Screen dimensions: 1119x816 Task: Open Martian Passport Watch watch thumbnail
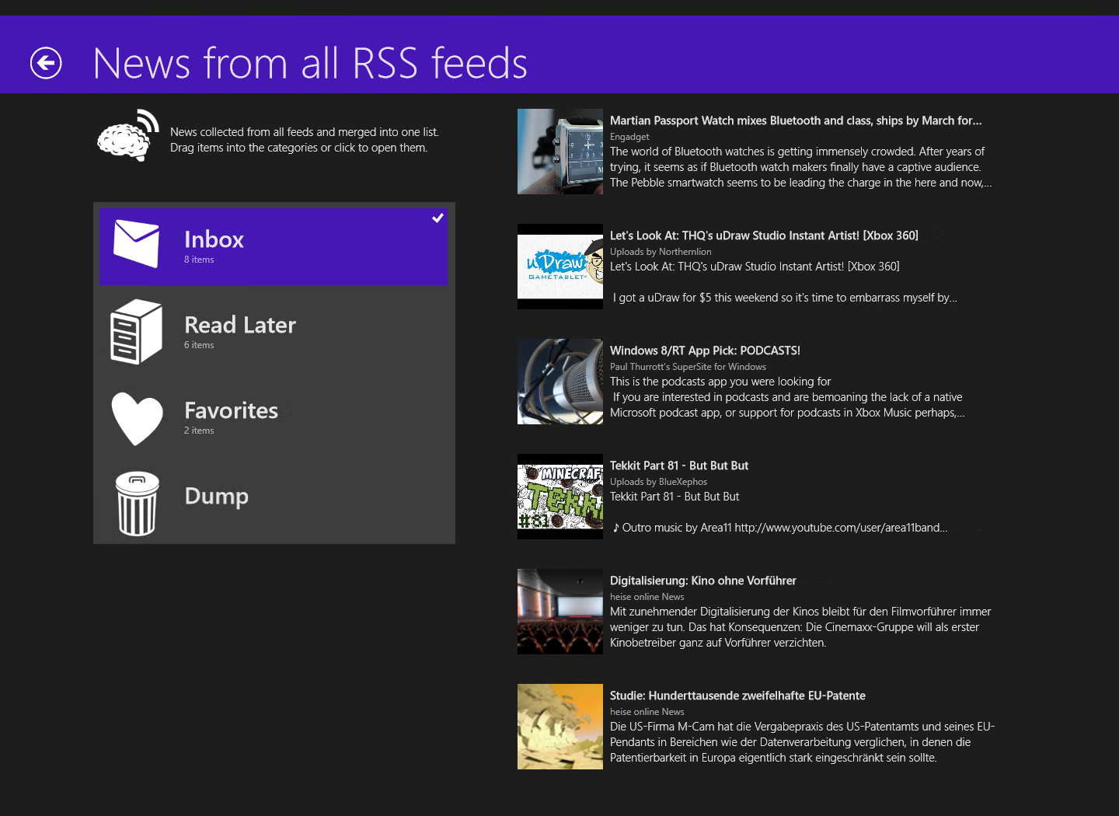560,152
